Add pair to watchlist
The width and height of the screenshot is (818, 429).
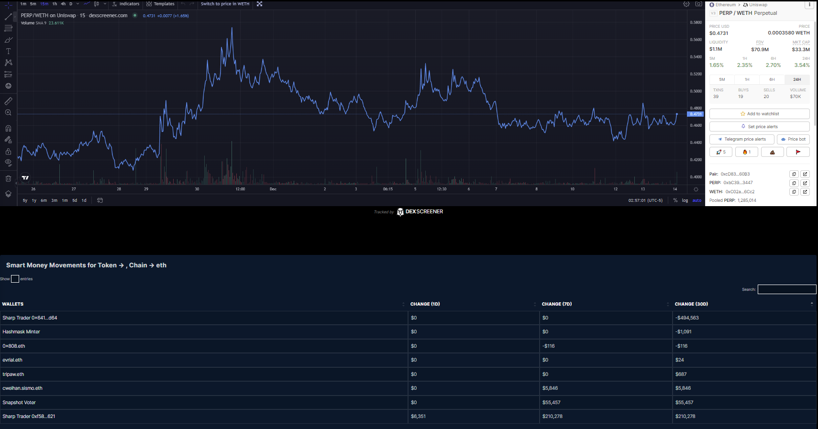759,114
